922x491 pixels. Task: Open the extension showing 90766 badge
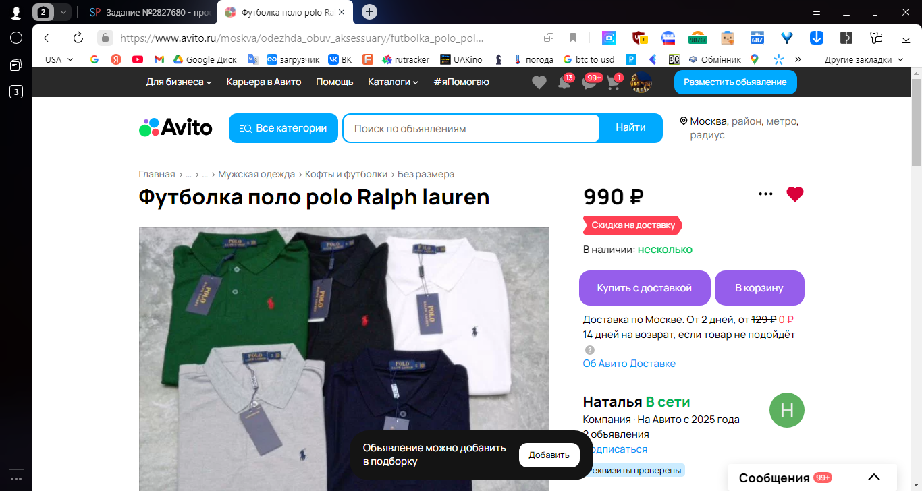697,38
